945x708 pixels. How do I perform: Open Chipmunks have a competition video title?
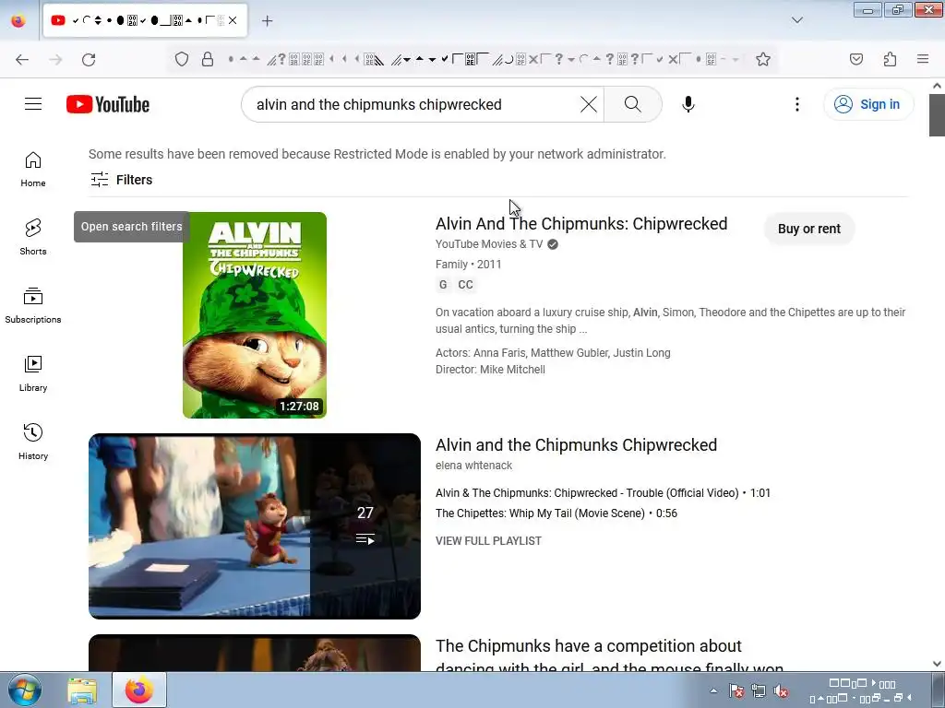(x=609, y=655)
